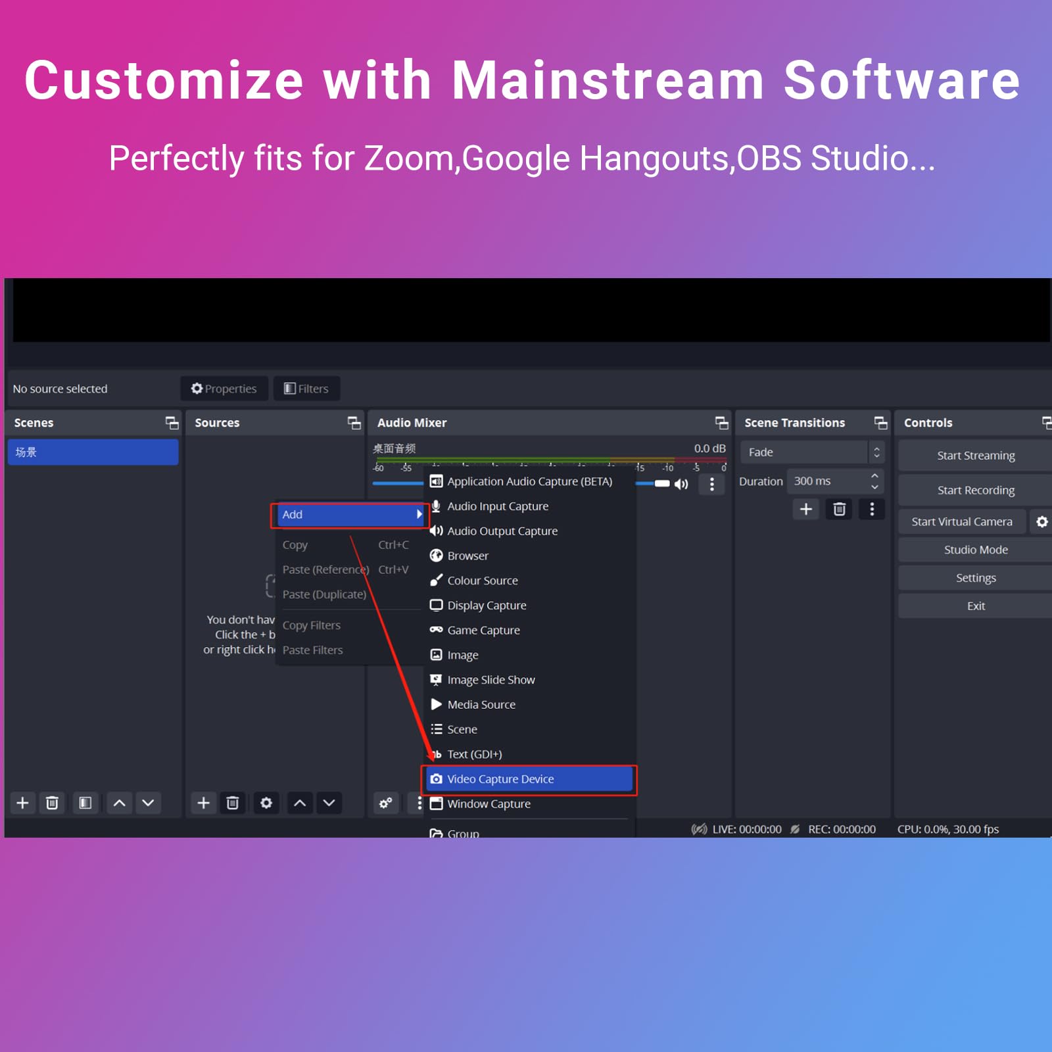The image size is (1052, 1052).
Task: Delete the selected scene with trash icon
Action: click(52, 803)
